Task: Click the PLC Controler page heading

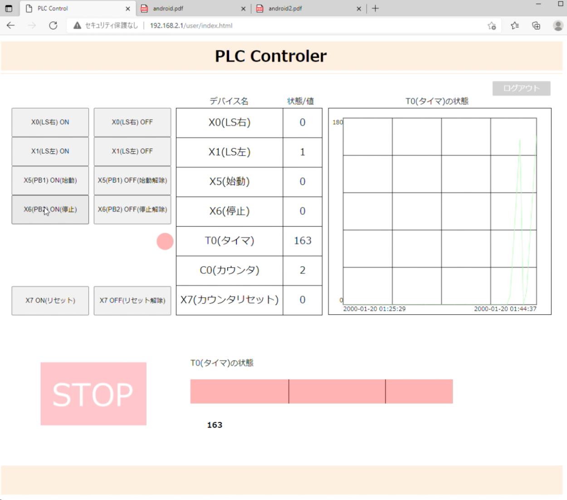Action: tap(271, 56)
